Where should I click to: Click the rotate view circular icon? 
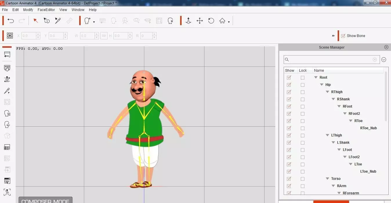click(x=211, y=21)
